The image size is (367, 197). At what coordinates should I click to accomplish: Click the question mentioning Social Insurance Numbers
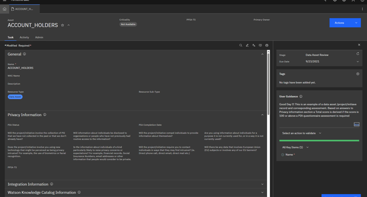point(102,153)
